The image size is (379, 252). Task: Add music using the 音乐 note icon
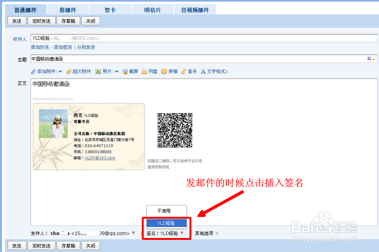pyautogui.click(x=184, y=71)
